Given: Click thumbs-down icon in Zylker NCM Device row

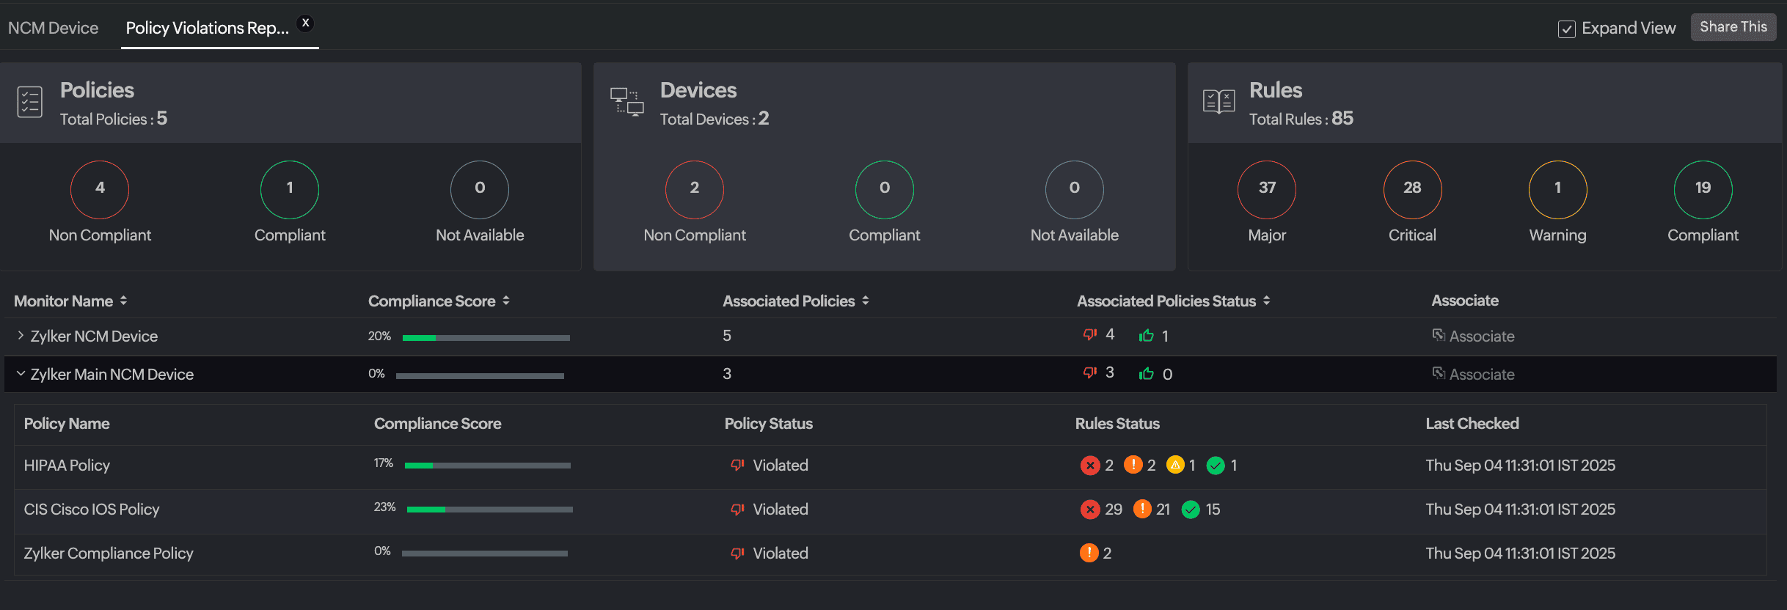Looking at the screenshot, I should pos(1090,335).
